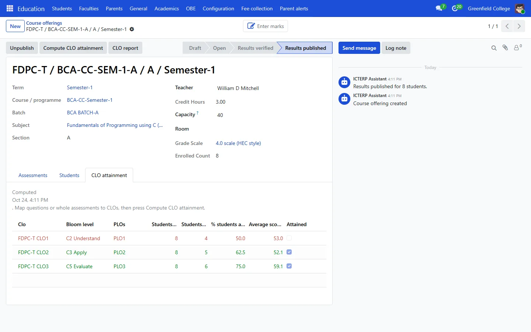Screen dimensions: 531x332
Task: Open the conversations messages icon
Action: coord(439,8)
